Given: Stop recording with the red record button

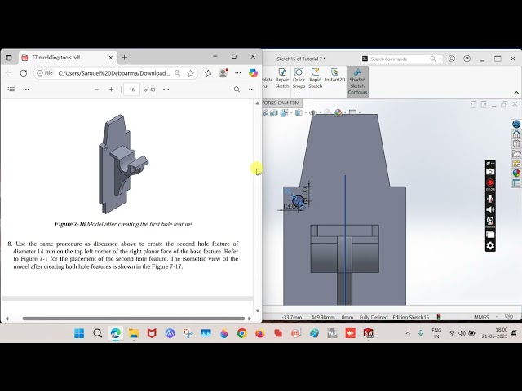Looking at the screenshot, I should 490,182.
